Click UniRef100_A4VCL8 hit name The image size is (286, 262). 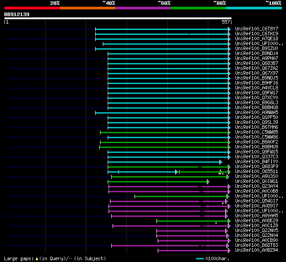257,88
